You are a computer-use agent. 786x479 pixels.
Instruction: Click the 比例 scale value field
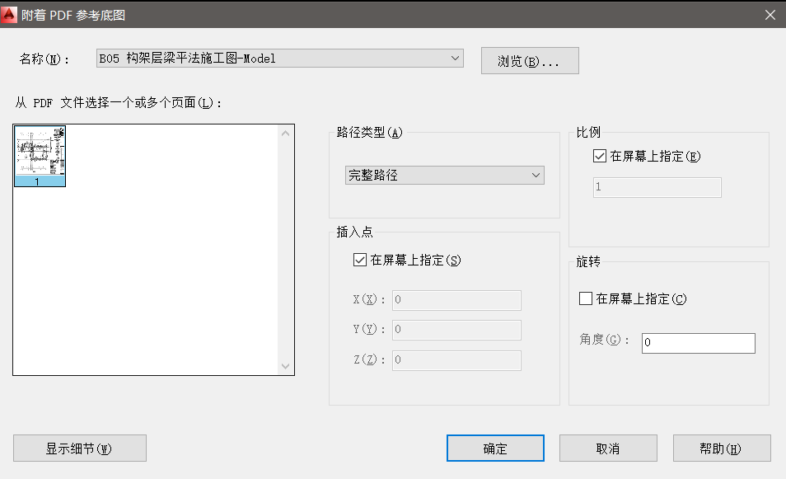pos(657,187)
